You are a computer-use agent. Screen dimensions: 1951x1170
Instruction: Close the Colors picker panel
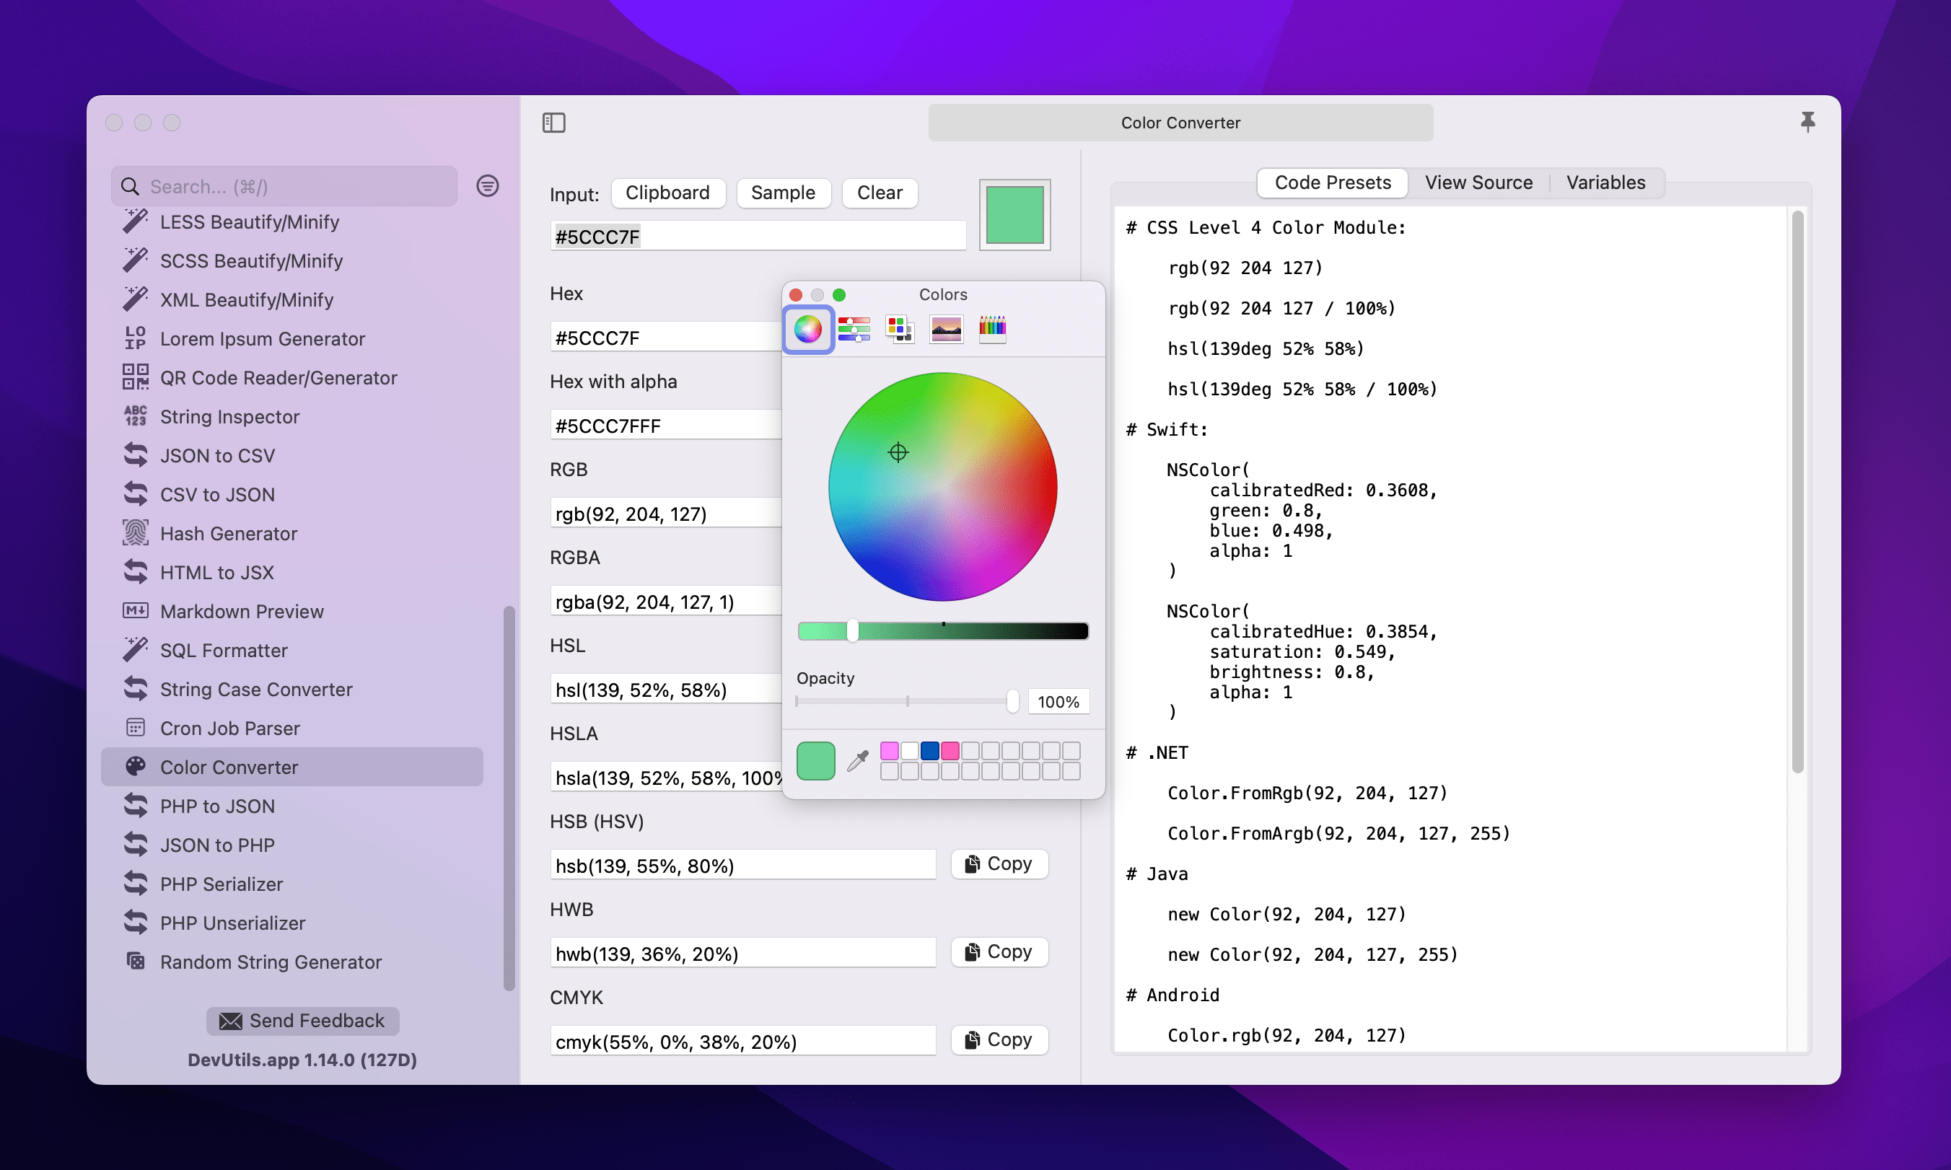tap(796, 294)
